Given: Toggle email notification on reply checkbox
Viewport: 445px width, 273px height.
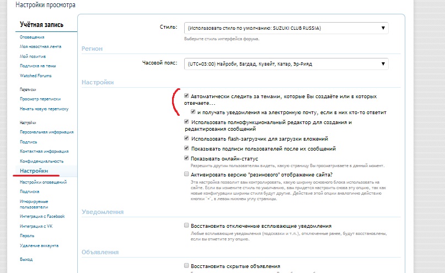Looking at the screenshot, I should coord(193,111).
